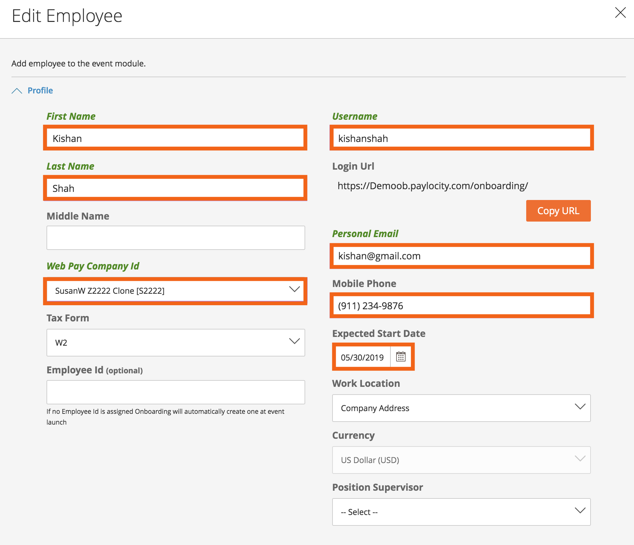Select the Expected Start Date text field
This screenshot has height=545, width=634.
[362, 357]
